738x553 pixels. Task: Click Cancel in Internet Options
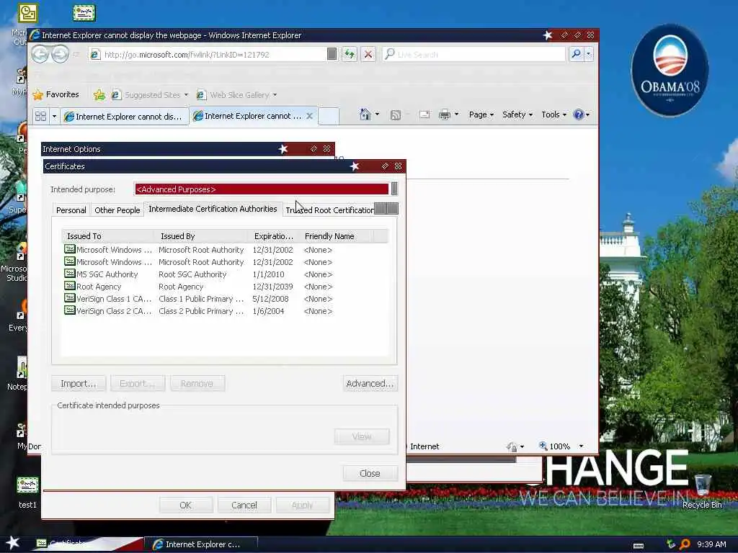244,505
